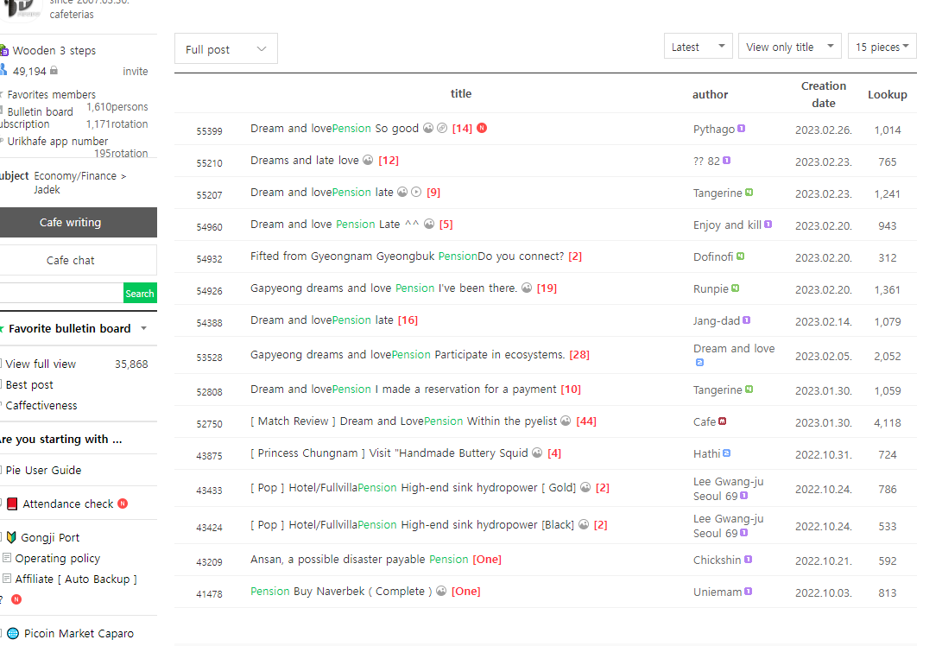
Task: Open the View full view board
Action: (41, 364)
